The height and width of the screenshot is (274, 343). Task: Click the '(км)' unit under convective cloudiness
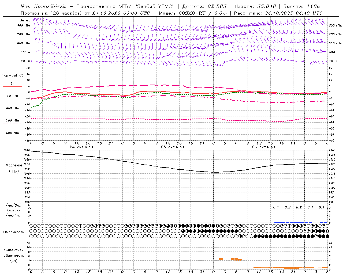(x=14, y=261)
